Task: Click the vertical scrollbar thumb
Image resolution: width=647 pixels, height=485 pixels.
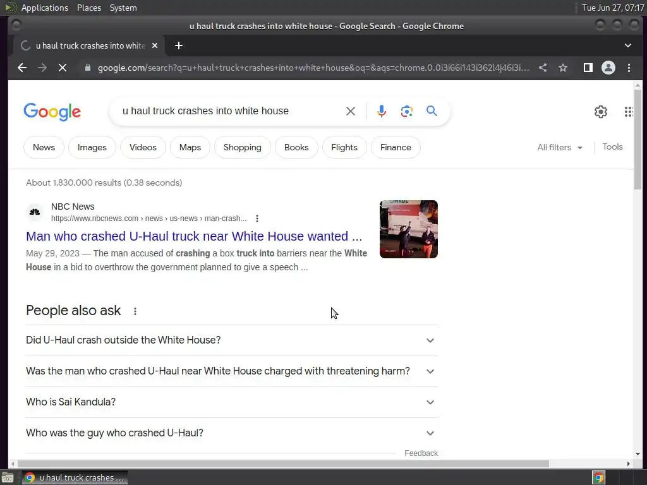Action: (638, 139)
